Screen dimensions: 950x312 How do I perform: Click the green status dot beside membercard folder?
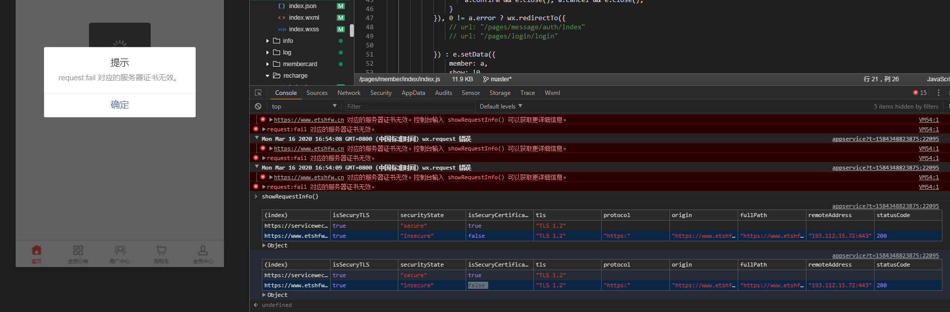coord(341,64)
